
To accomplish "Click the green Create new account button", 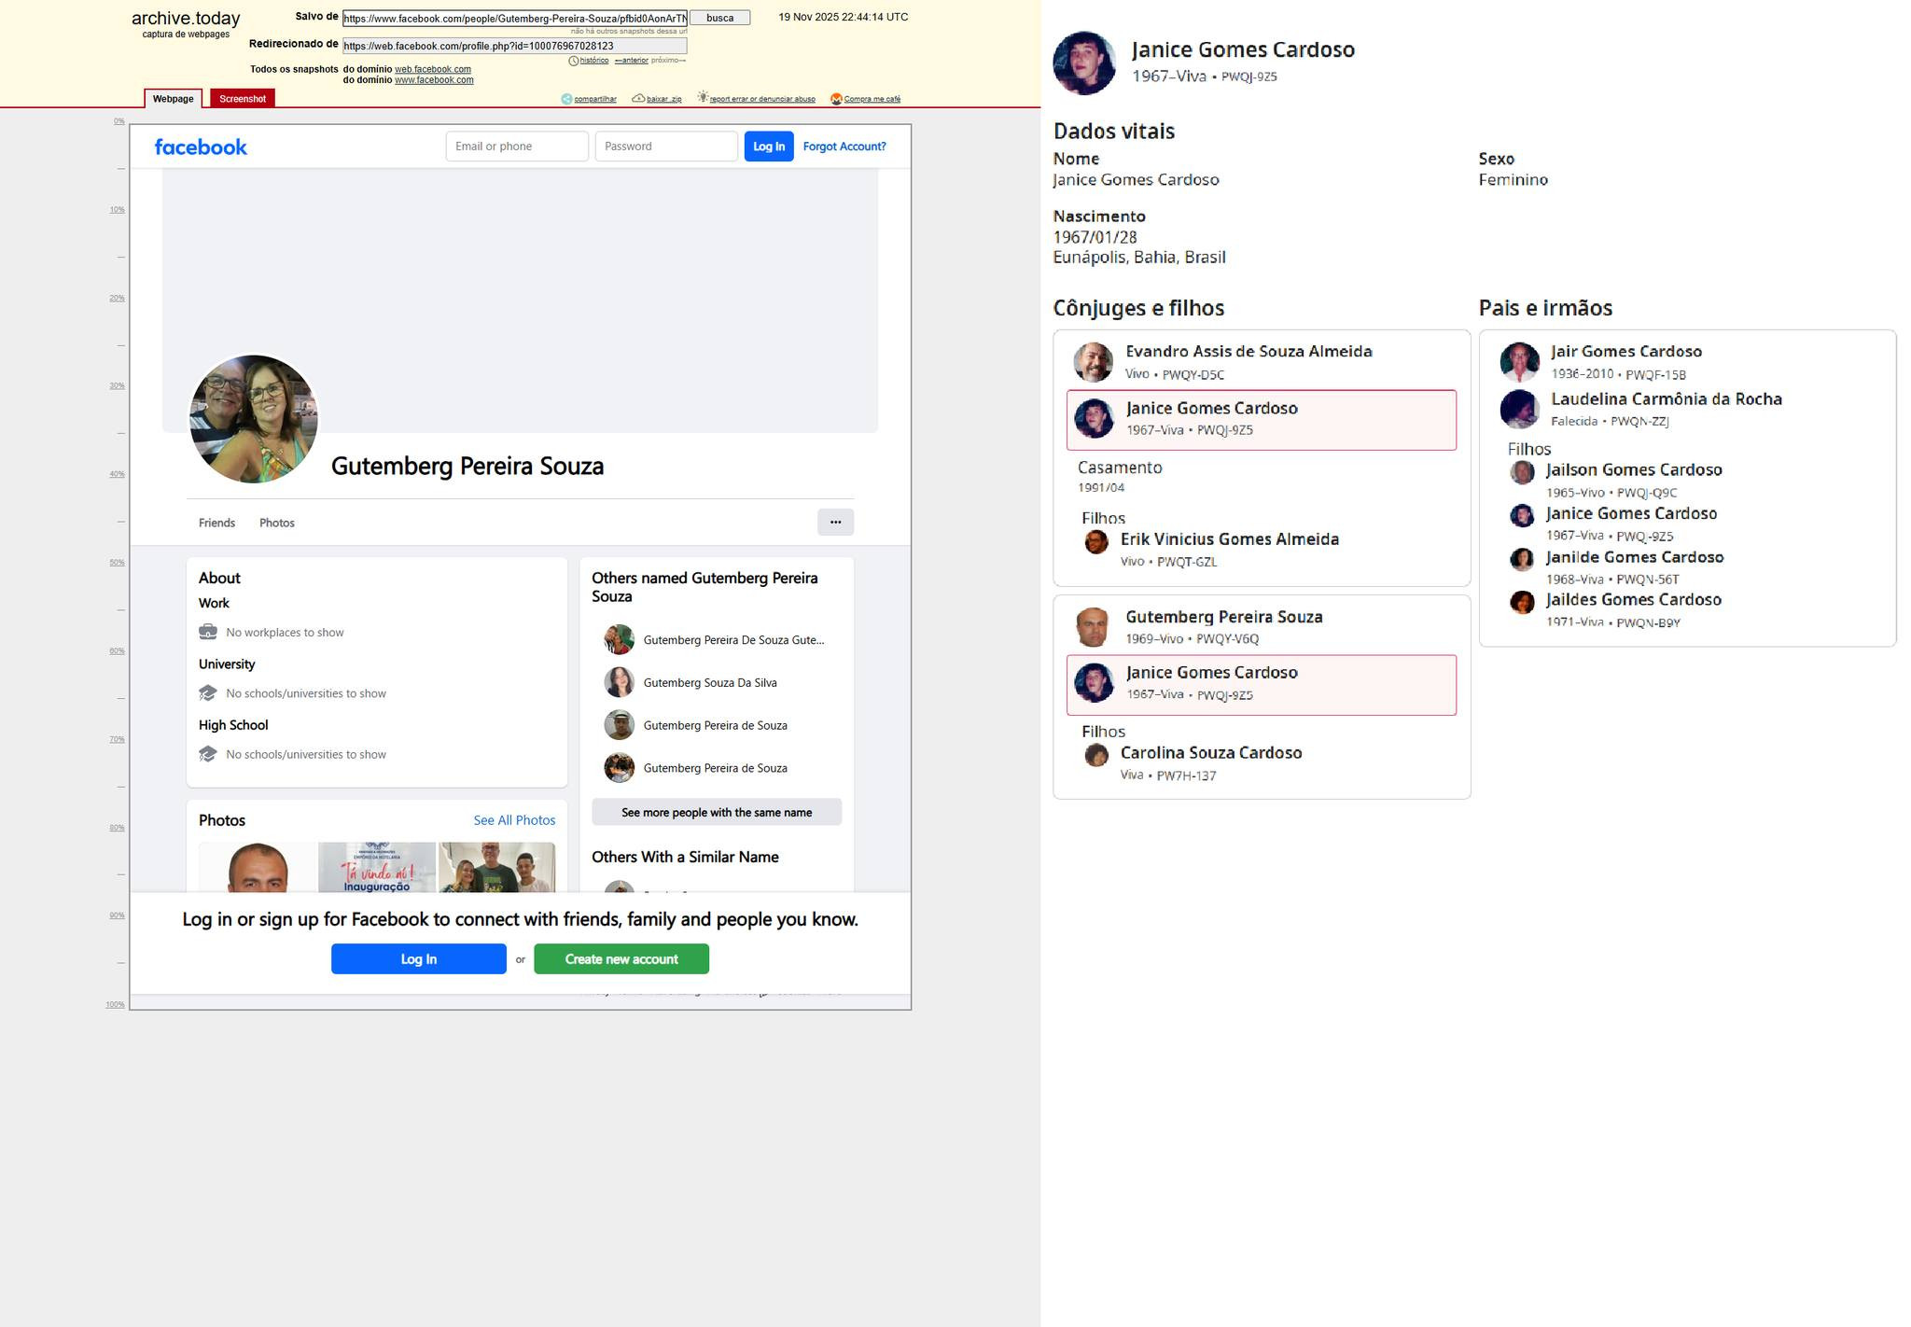I will tap(621, 959).
